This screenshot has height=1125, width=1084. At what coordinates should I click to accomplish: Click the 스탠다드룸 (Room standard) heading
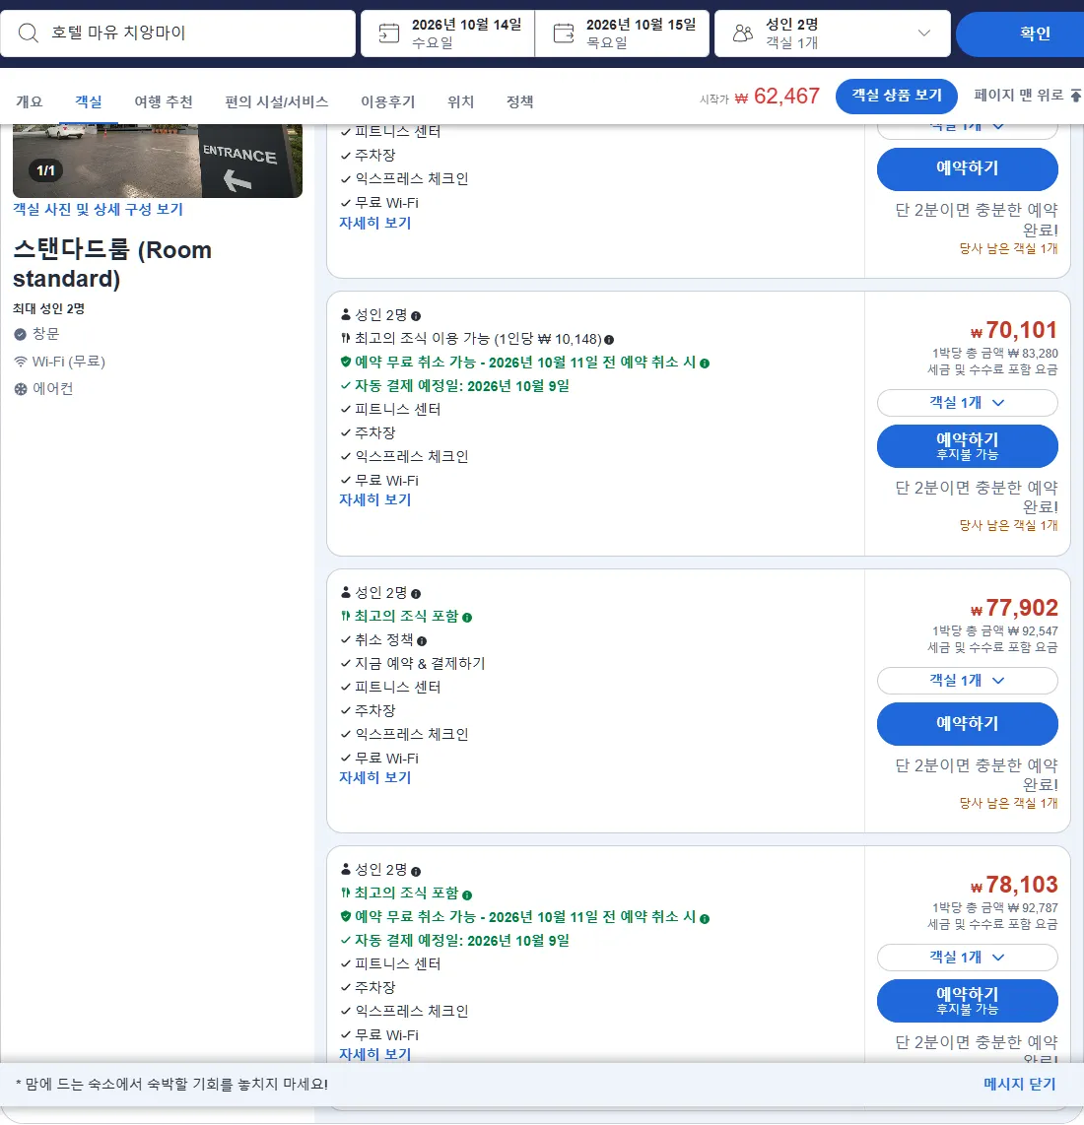click(x=112, y=264)
